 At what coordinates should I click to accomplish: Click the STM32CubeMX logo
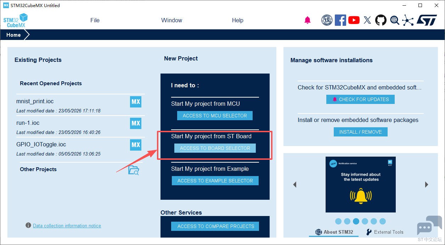coord(16,20)
